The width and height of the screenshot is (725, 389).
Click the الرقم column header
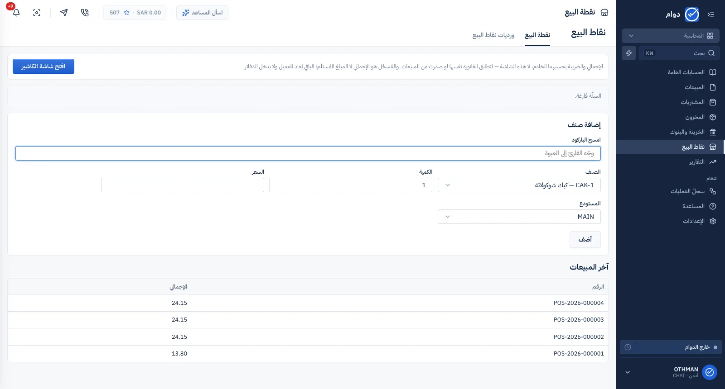(x=598, y=287)
